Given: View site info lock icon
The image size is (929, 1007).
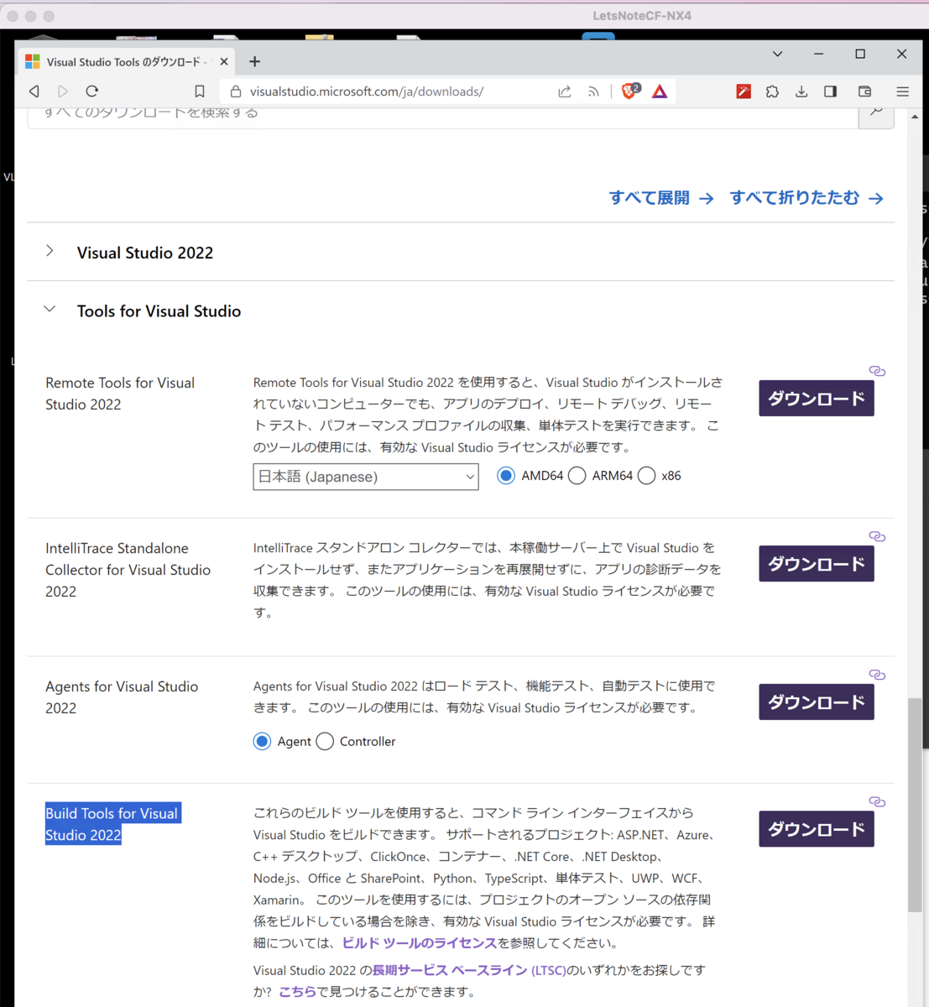Looking at the screenshot, I should tap(235, 91).
